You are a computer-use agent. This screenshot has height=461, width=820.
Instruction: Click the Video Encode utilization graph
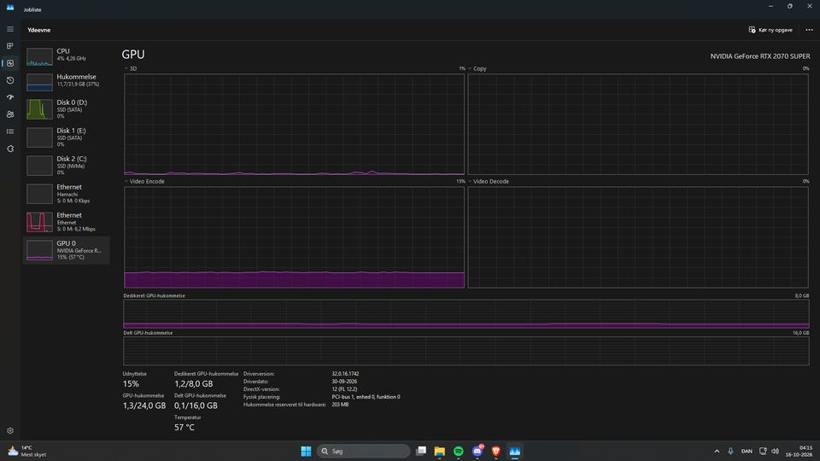pos(294,237)
